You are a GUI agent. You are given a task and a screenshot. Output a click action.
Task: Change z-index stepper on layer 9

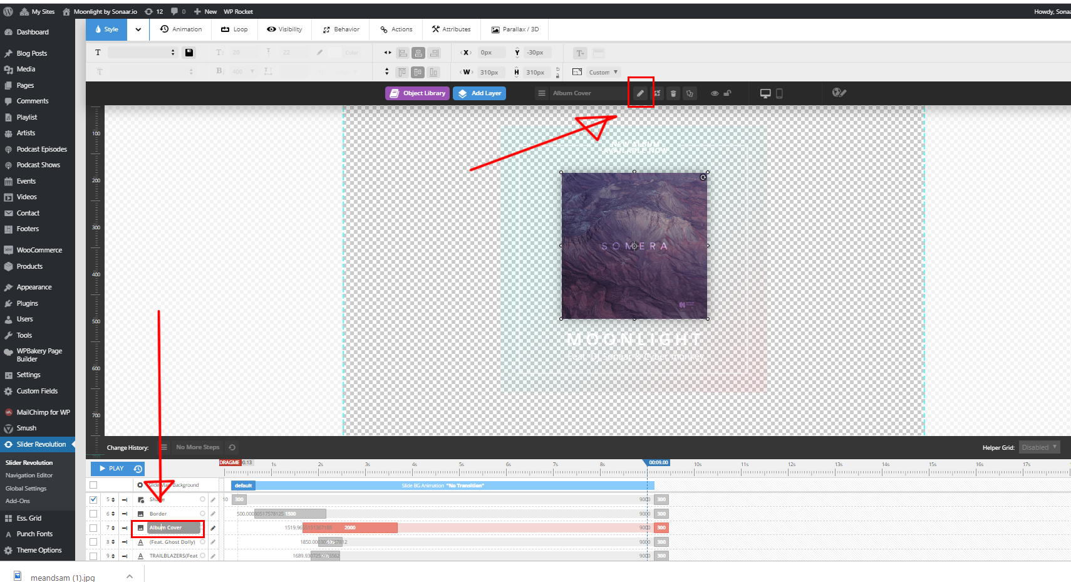[113, 556]
